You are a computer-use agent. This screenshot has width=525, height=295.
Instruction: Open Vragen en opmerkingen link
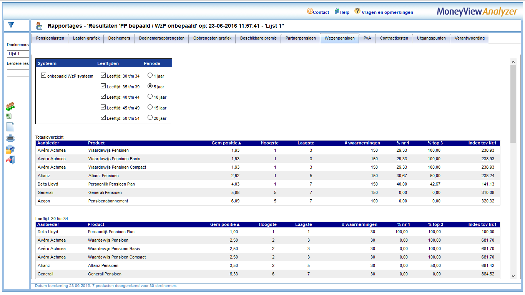387,12
